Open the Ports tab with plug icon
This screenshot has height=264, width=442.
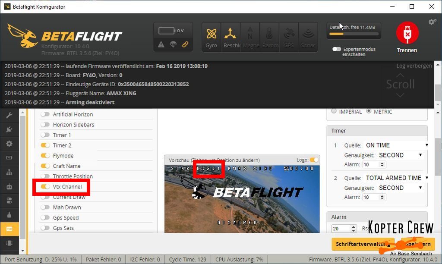tap(9, 129)
